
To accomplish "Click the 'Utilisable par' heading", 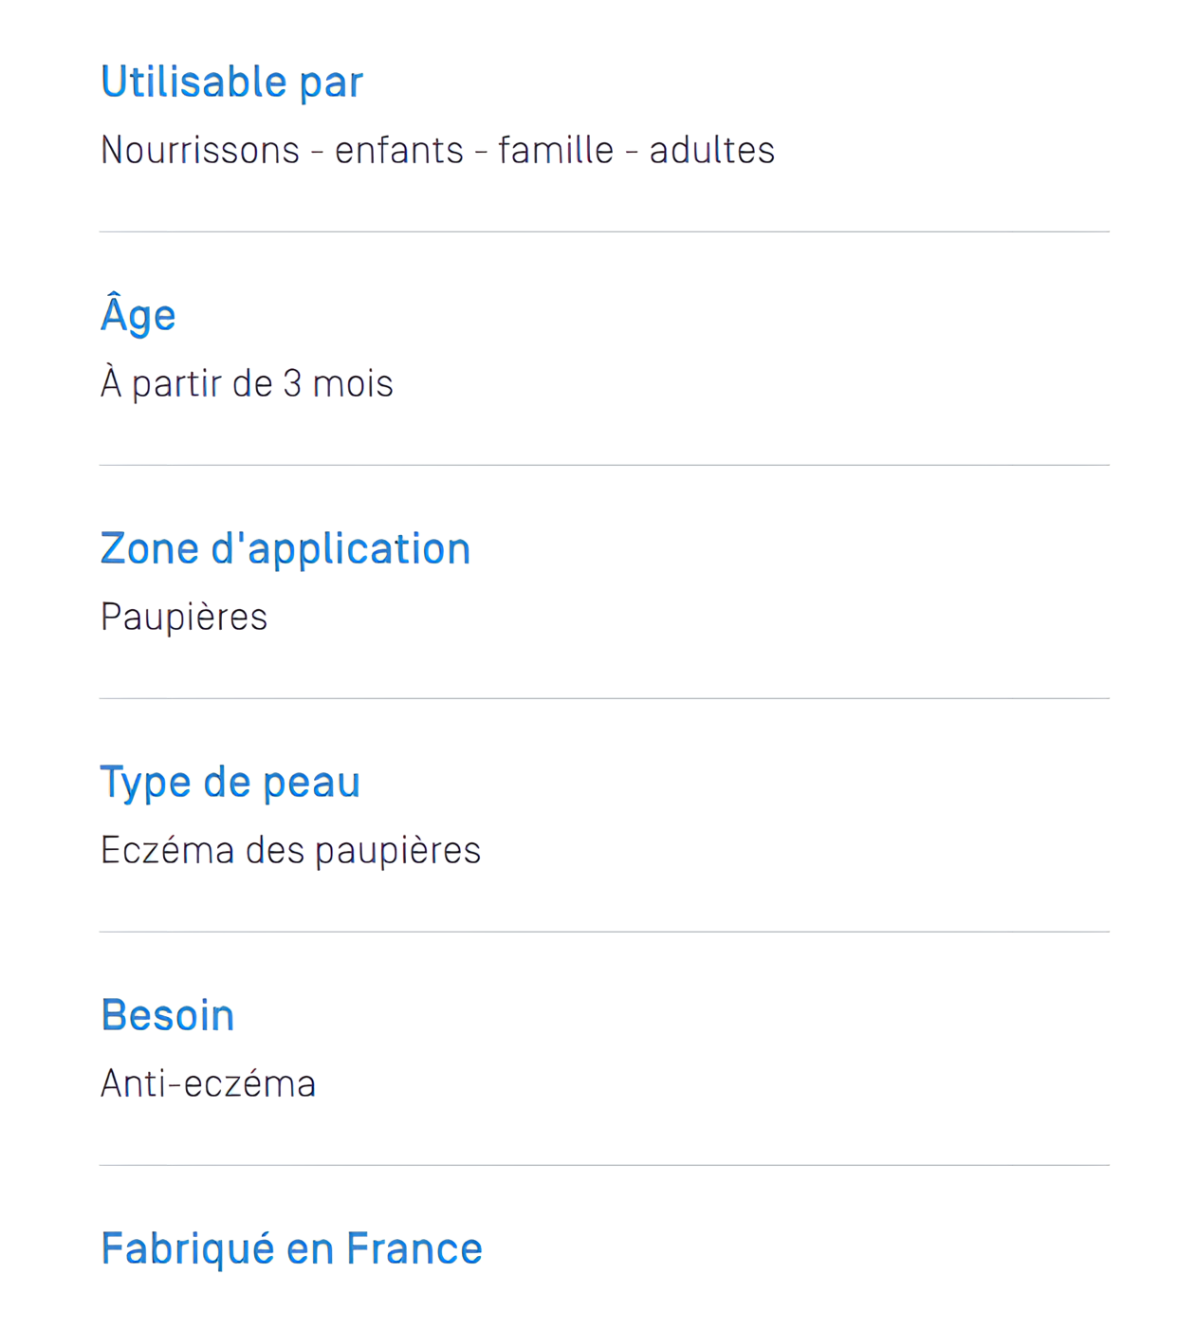I will [x=231, y=82].
